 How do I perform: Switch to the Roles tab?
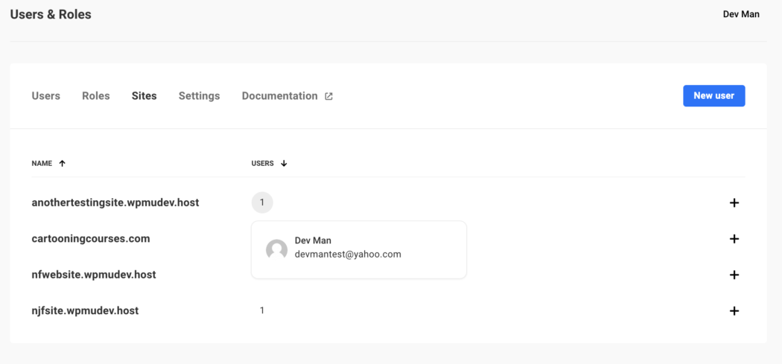(x=96, y=96)
